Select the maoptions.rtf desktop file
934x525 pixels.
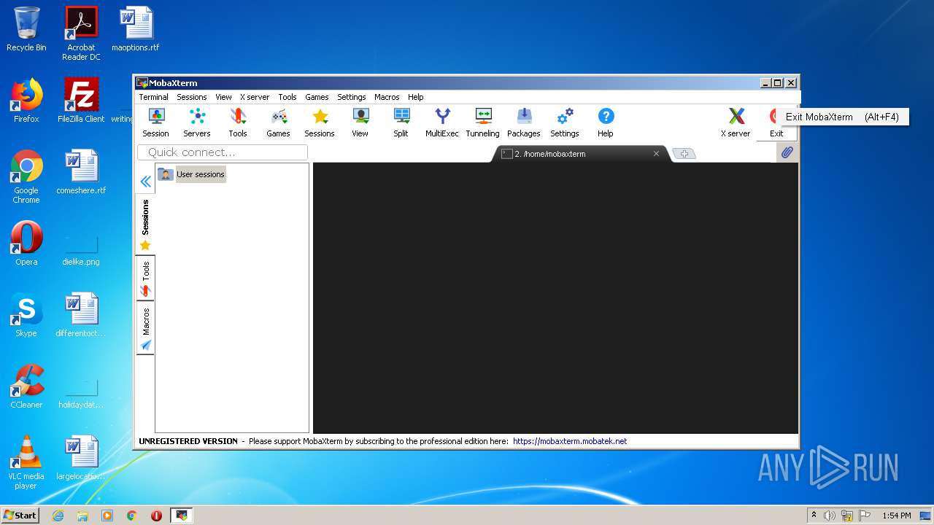click(x=136, y=29)
